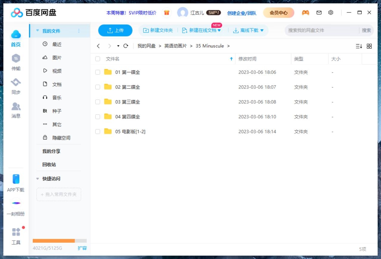Open 回收站 in the sidebar

tap(48, 165)
